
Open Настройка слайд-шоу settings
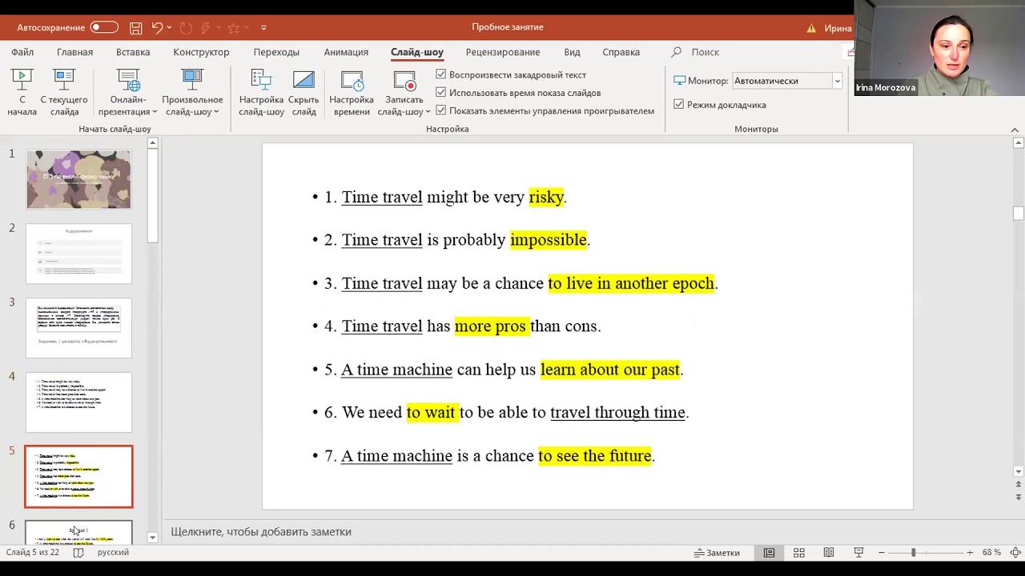[x=261, y=93]
